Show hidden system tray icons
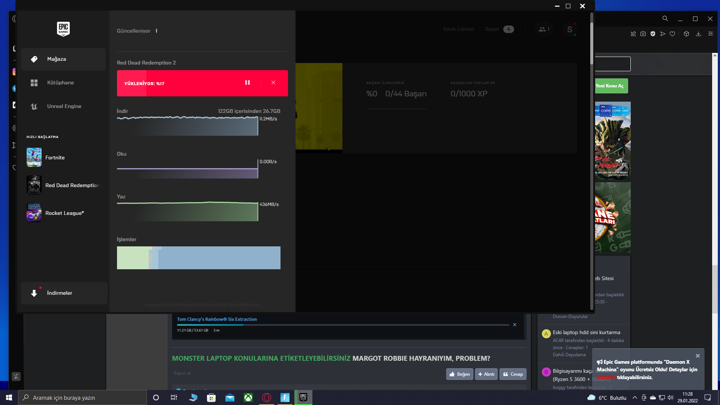The image size is (720, 405). click(634, 397)
